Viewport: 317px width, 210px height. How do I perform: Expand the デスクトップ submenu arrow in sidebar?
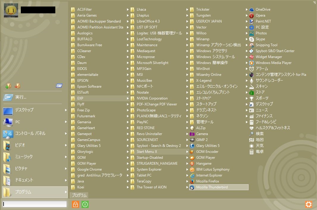[66, 110]
